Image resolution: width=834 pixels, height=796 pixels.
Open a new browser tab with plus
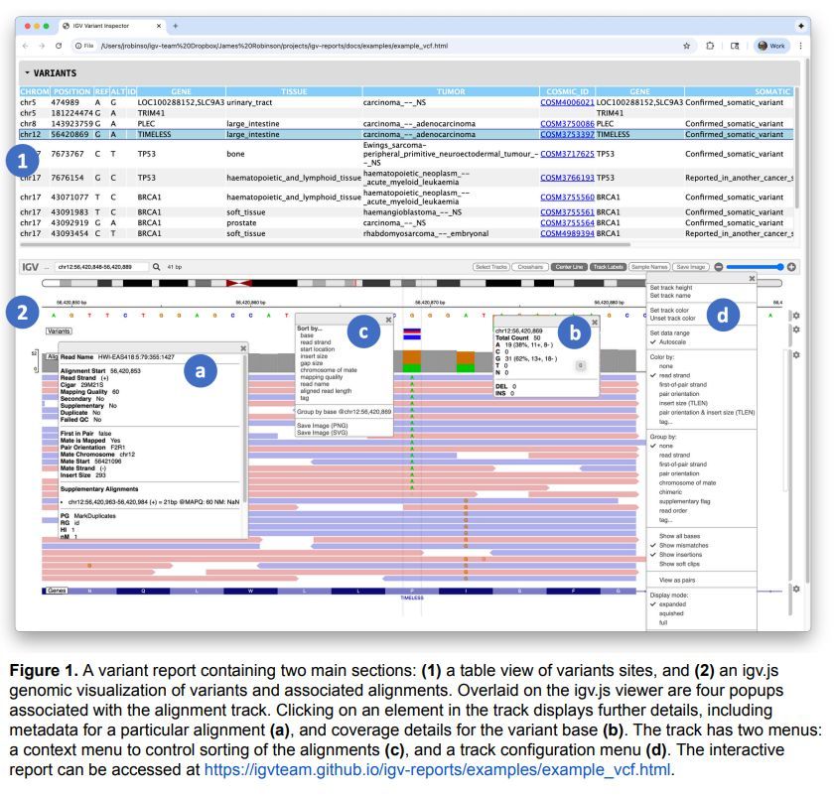[176, 26]
